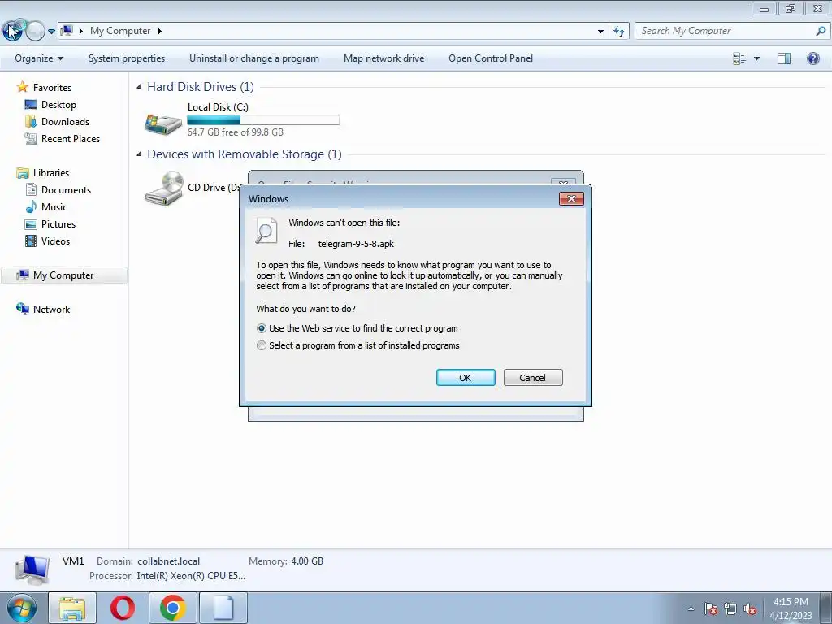
Task: Click Cancel in the Windows dialog
Action: pyautogui.click(x=533, y=378)
